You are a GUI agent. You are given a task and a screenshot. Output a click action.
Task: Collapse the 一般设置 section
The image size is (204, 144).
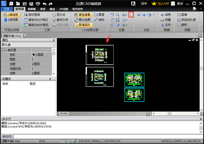[x=3, y=50]
